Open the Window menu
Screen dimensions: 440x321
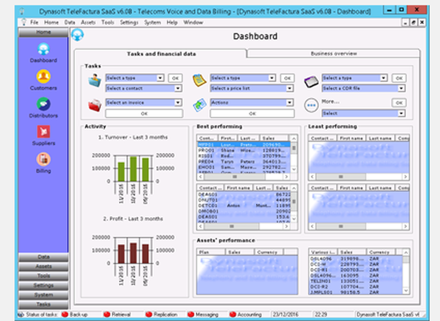click(x=193, y=22)
